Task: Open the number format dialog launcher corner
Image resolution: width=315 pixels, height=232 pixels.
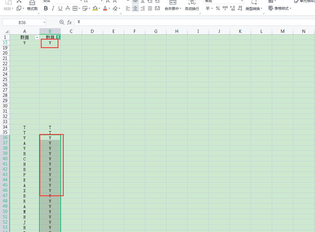Action: coord(263,13)
